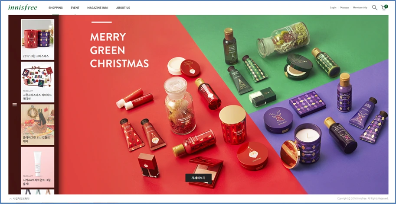Click the 자세히보기 button
Screen dimensions: 396x204
click(x=199, y=178)
